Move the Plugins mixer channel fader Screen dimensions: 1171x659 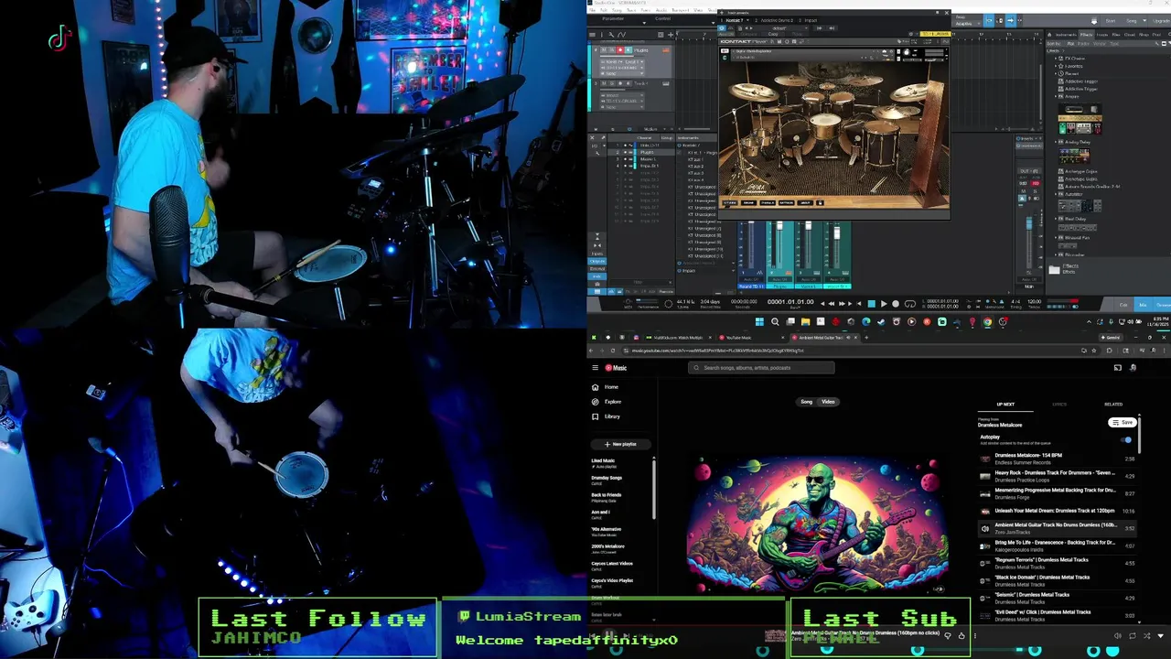pos(779,225)
